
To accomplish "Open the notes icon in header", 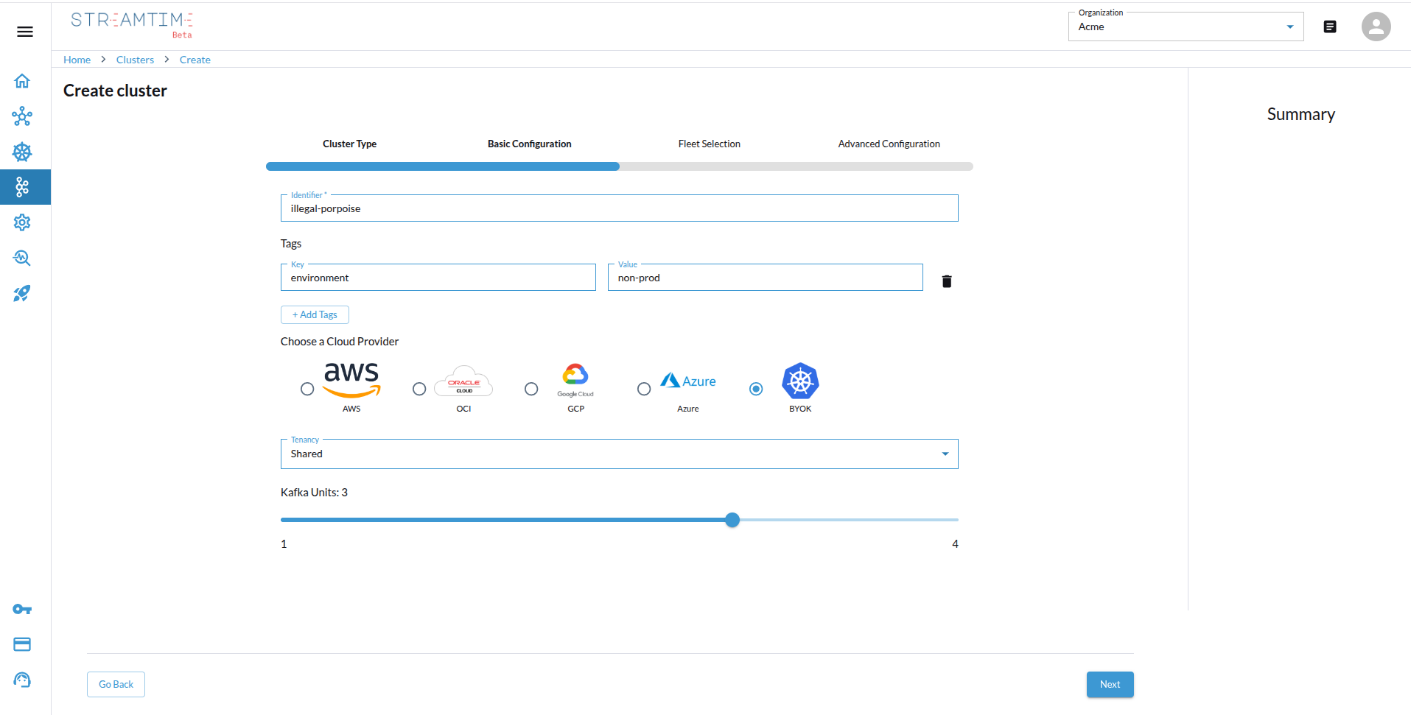I will point(1330,27).
